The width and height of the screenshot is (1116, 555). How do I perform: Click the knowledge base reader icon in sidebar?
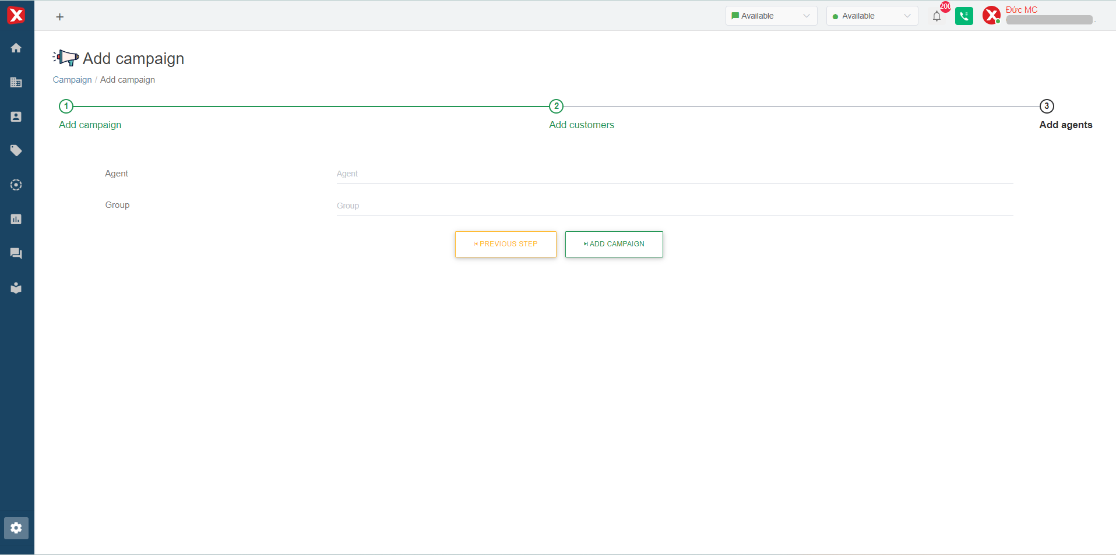coord(16,288)
